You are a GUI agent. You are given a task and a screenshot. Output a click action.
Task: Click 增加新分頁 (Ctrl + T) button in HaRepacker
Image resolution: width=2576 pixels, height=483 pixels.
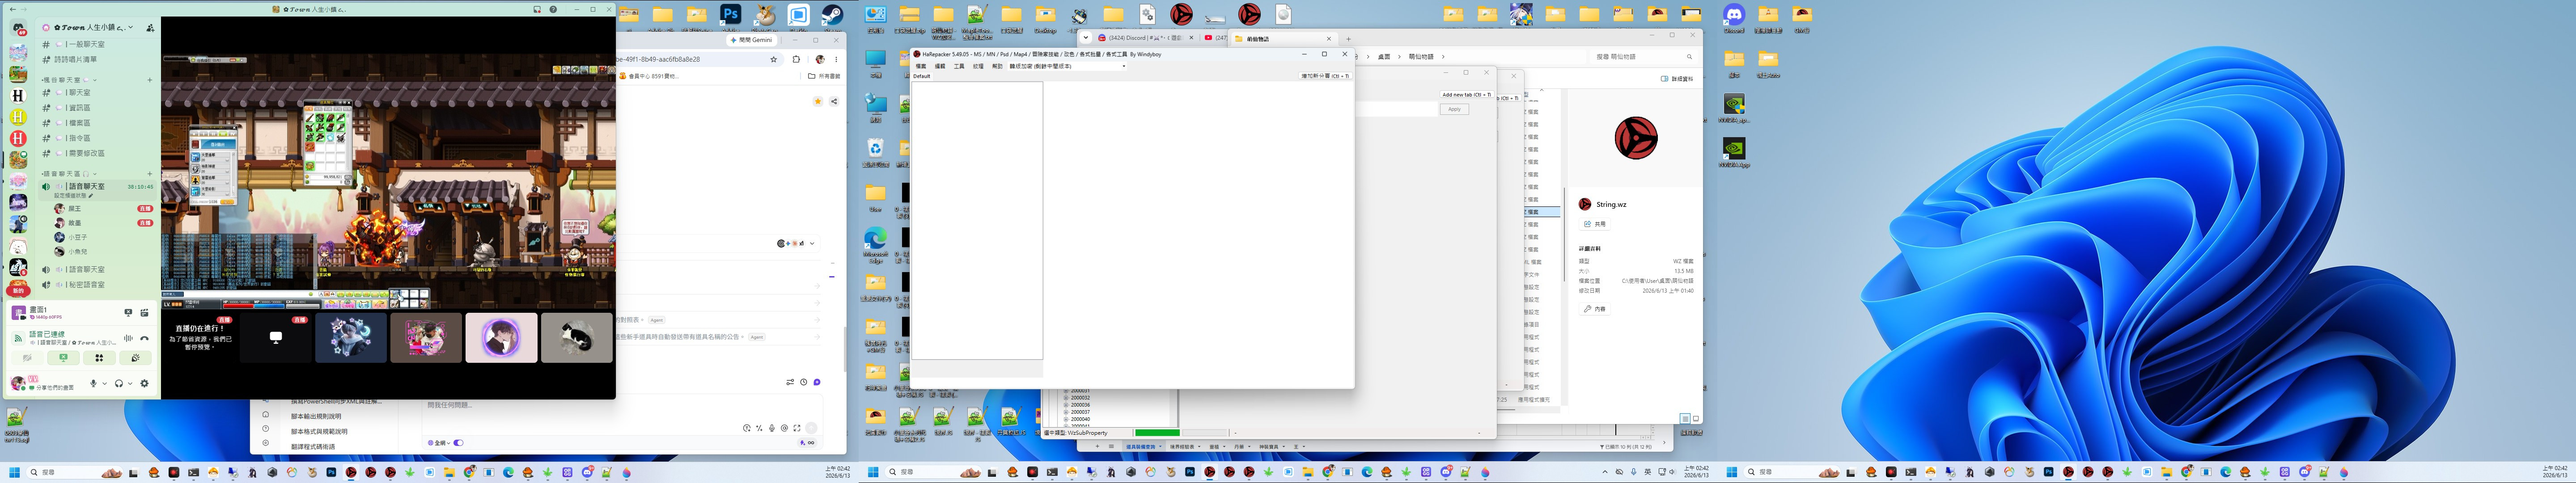[x=1325, y=76]
